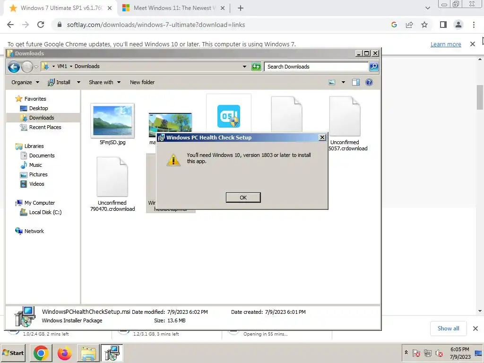Select the blue OS installer file icon
Screen dimensions: 484x363
(x=228, y=116)
